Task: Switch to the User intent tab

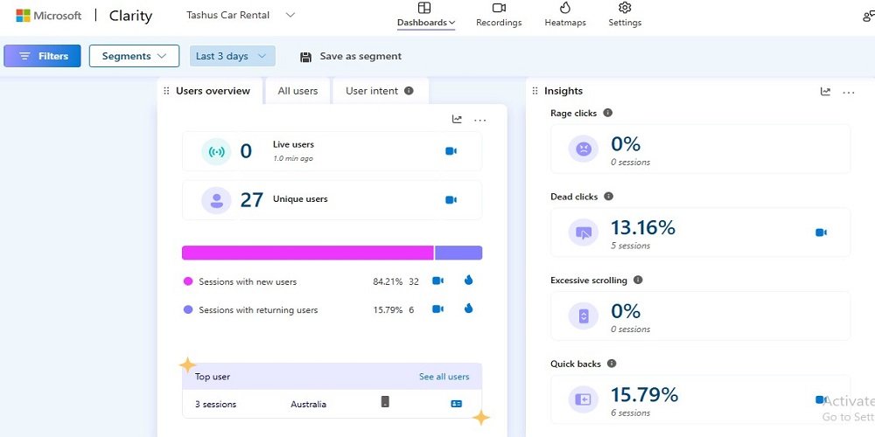Action: point(379,91)
